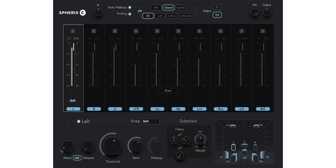Choose the L+R link group
The width and height of the screenshot is (336, 168).
click(x=160, y=16)
